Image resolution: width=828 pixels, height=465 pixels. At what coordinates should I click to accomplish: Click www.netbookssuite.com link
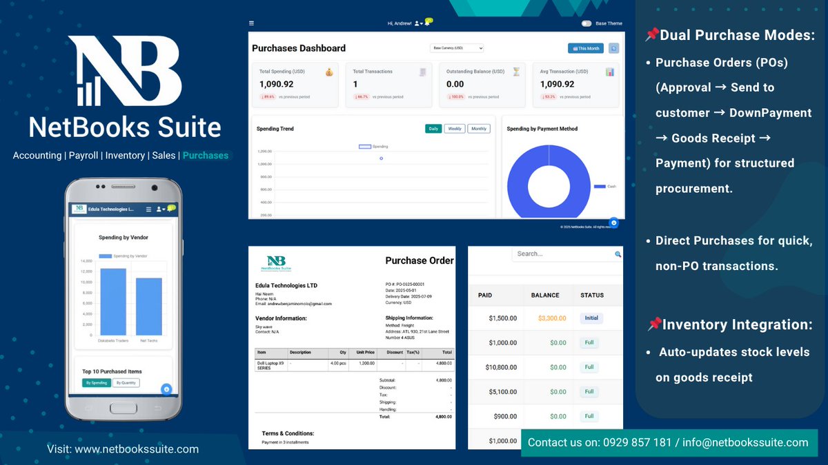(x=137, y=449)
